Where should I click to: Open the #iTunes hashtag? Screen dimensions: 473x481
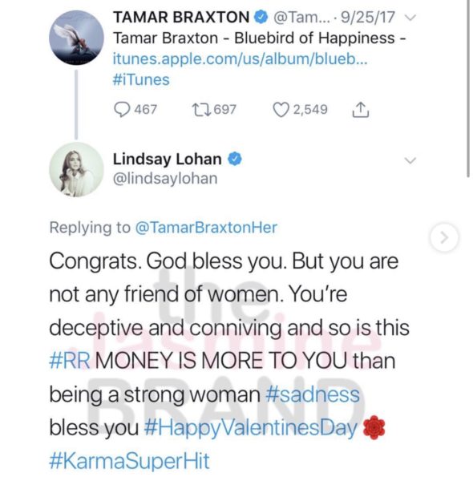141,79
